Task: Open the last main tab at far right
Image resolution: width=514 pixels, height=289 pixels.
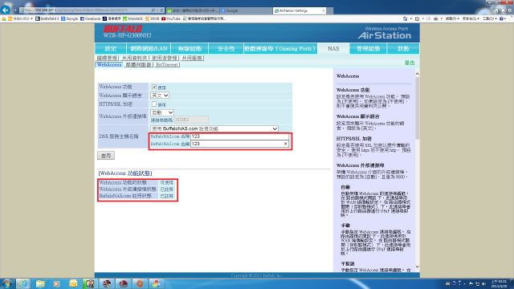Action: click(403, 48)
